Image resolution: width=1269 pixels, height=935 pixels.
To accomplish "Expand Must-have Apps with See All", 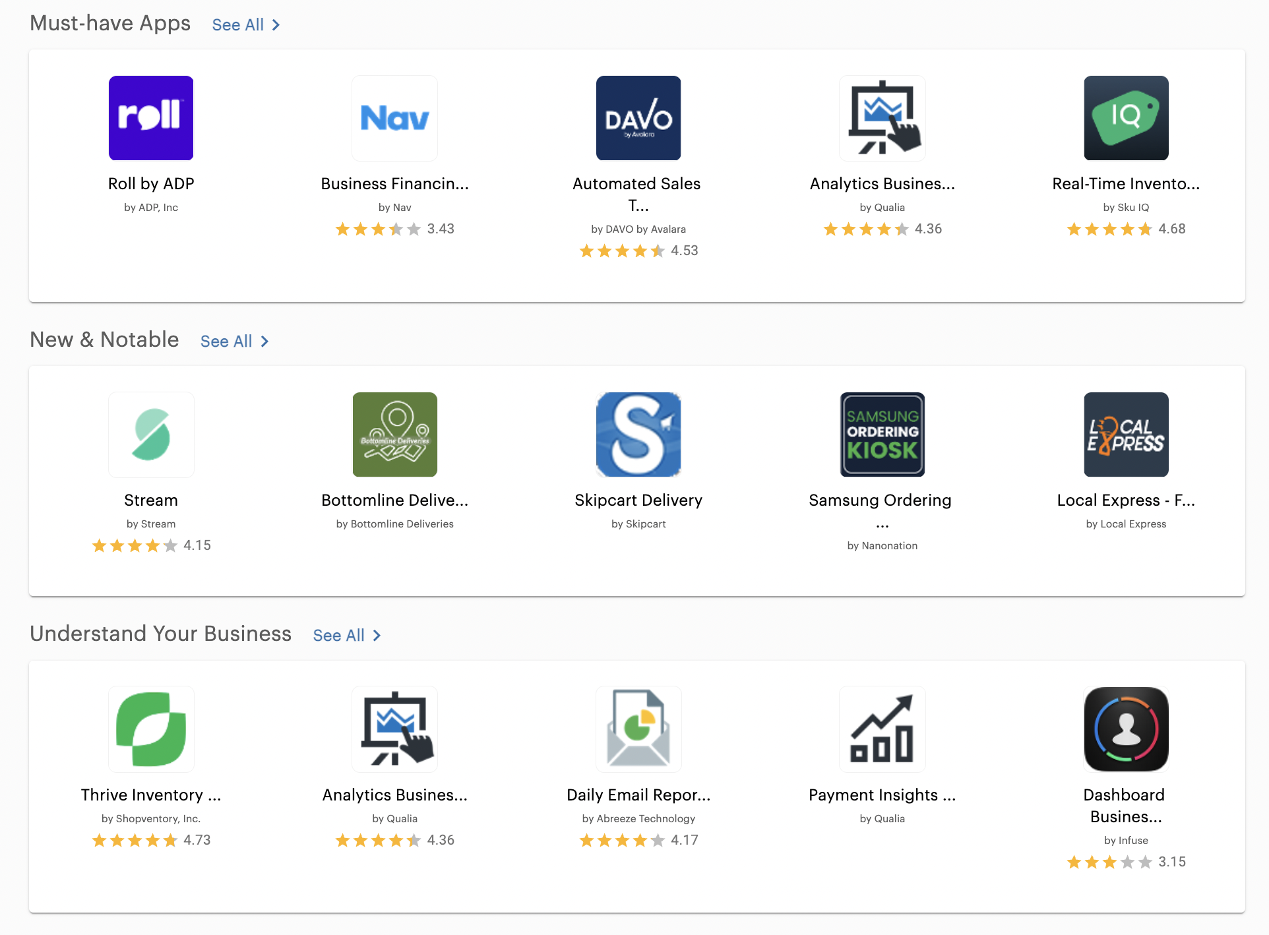I will (245, 25).
